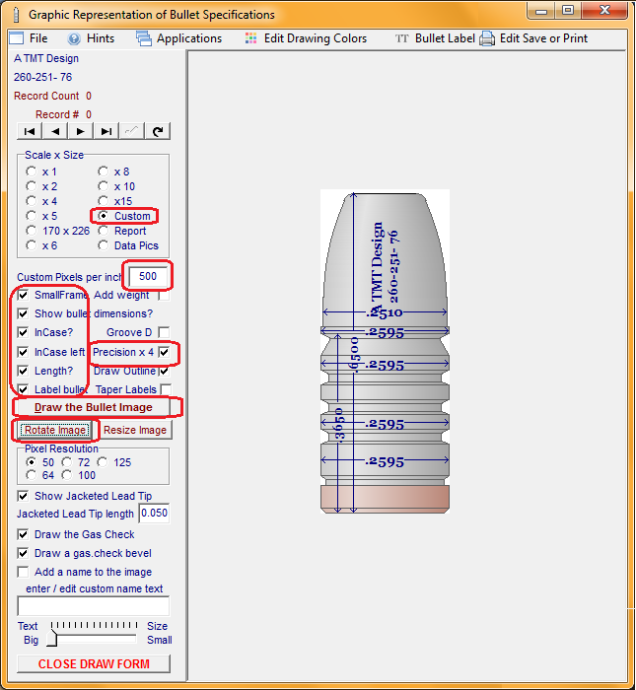Viewport: 636px width, 690px height.
Task: Click the Edit Drawing Colors grid icon
Action: [250, 38]
